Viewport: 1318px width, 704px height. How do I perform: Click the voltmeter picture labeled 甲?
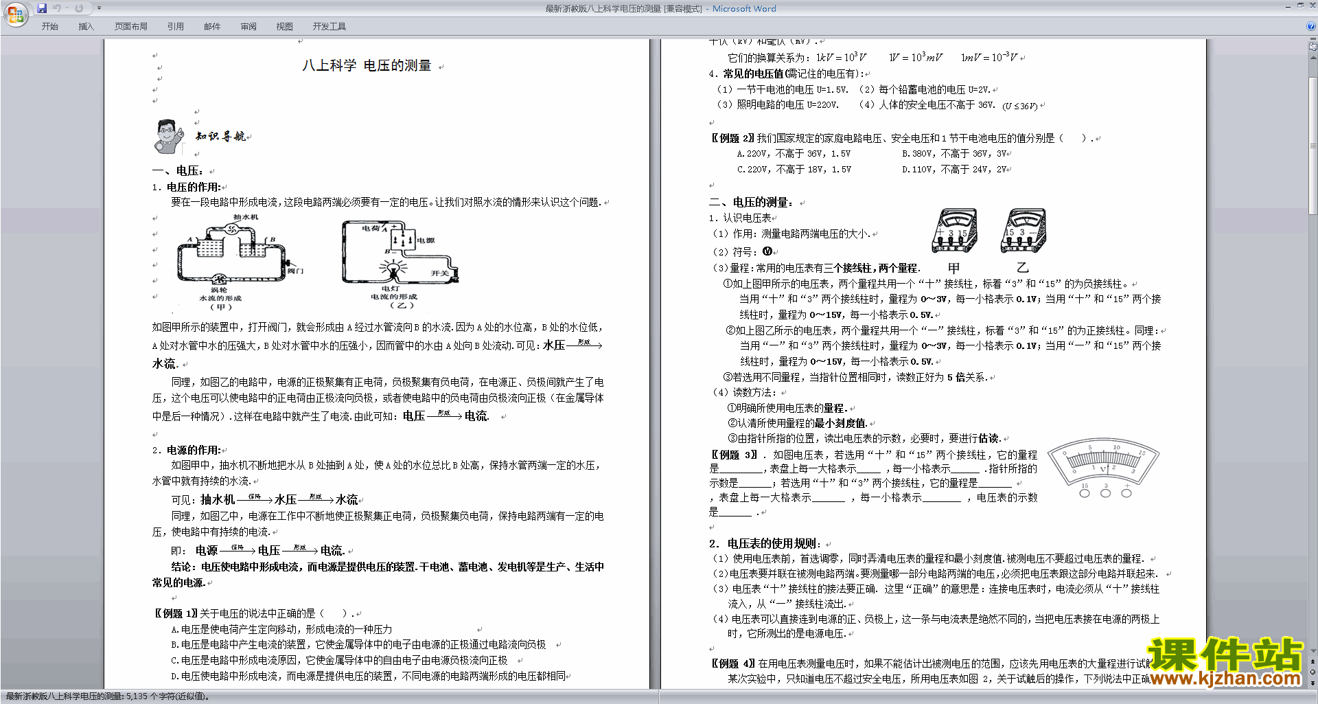[954, 231]
